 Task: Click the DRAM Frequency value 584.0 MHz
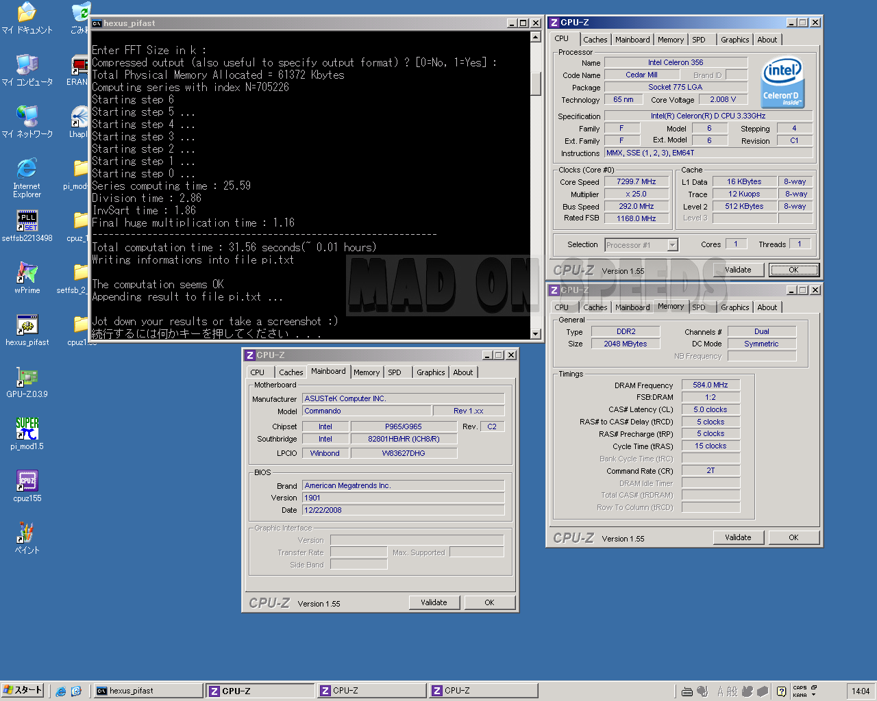[711, 385]
